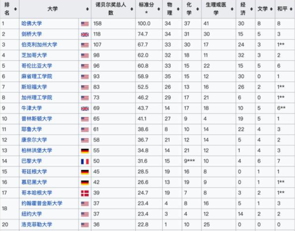Screen dimensions: 295x231
Task: Open the 芝加哥大学 link
Action: pos(34,55)
